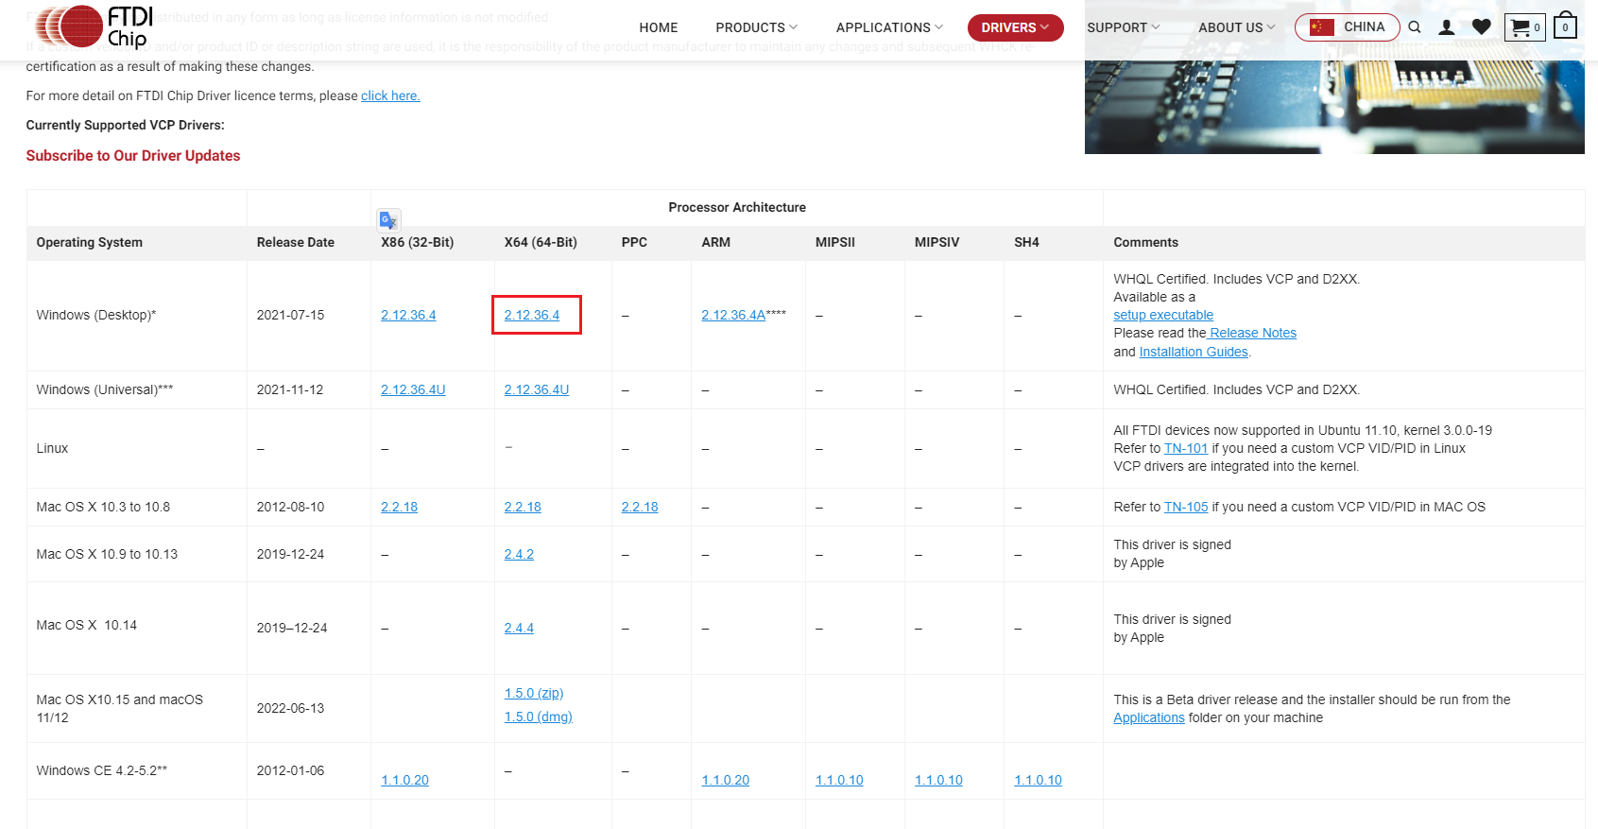The image size is (1598, 829).
Task: Expand the PRODUCTS menu
Action: [757, 27]
